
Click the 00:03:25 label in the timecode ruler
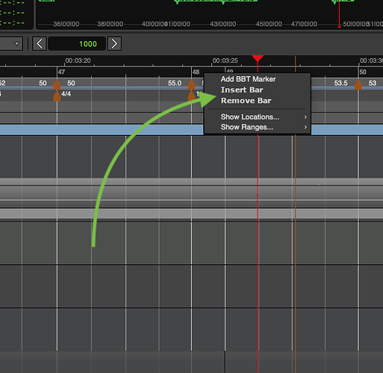coord(225,60)
